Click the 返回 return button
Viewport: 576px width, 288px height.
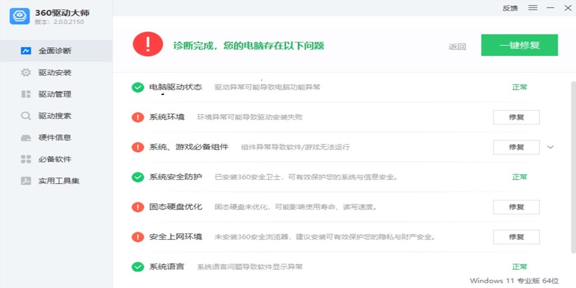(456, 45)
